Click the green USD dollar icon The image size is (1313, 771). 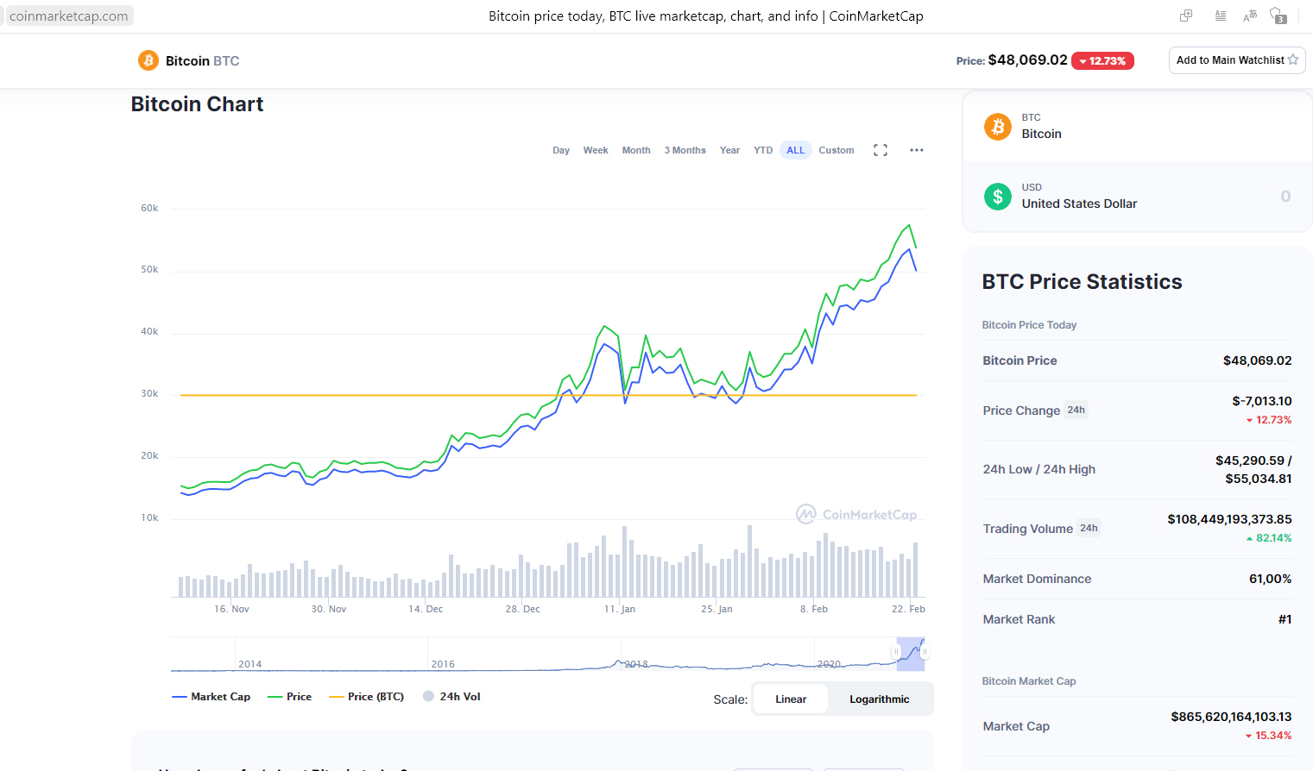(998, 197)
